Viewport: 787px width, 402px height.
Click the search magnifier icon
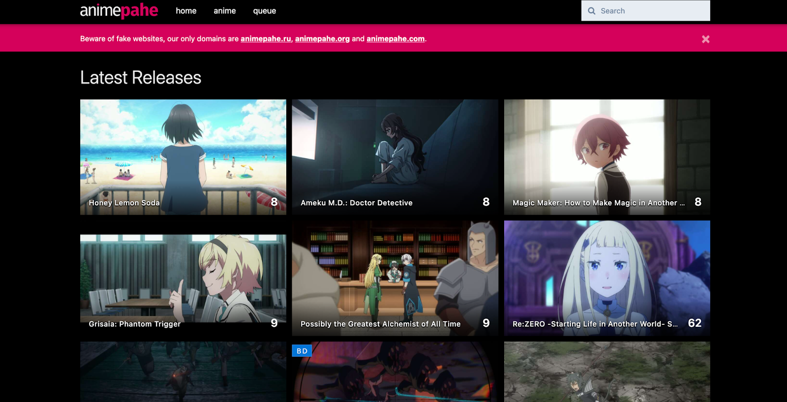point(592,11)
